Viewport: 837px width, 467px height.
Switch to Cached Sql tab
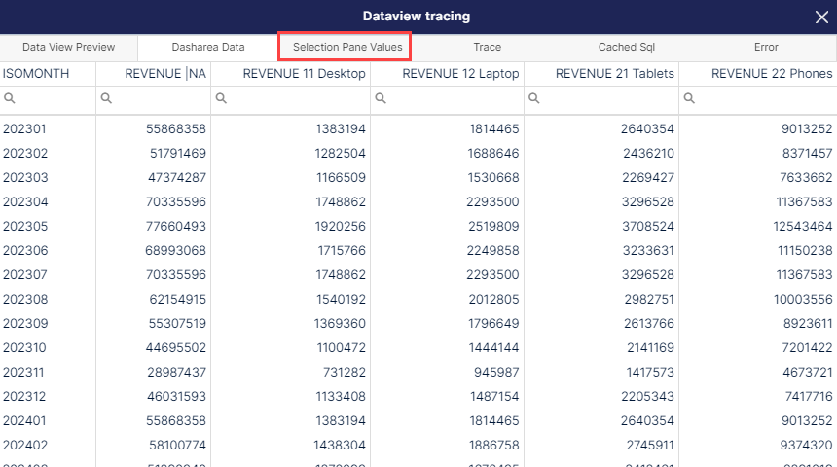[627, 47]
